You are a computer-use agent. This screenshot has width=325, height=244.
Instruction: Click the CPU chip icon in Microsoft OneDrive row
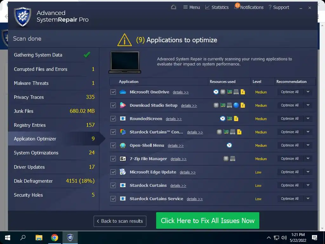(x=222, y=92)
